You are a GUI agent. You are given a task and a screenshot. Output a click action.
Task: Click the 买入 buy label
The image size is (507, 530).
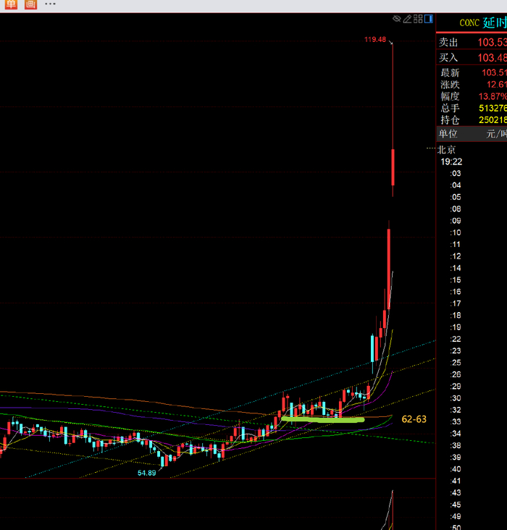(x=448, y=58)
